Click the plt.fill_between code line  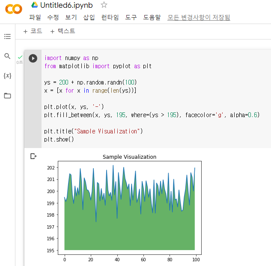pos(152,115)
